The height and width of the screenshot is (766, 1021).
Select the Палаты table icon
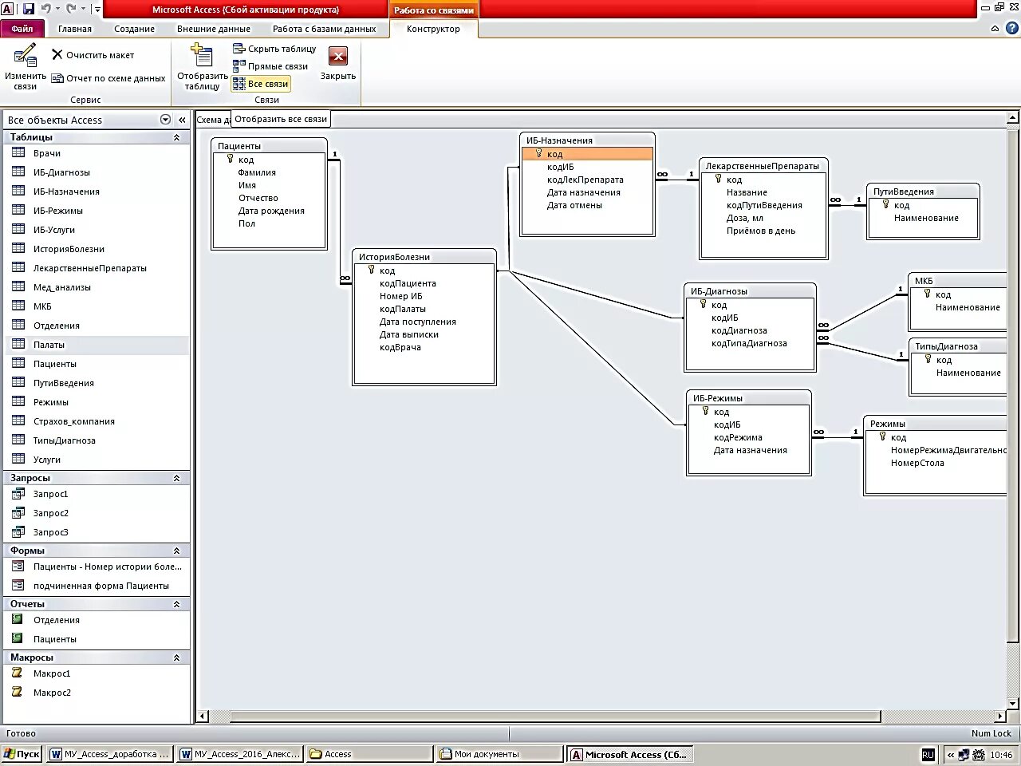[x=18, y=345]
